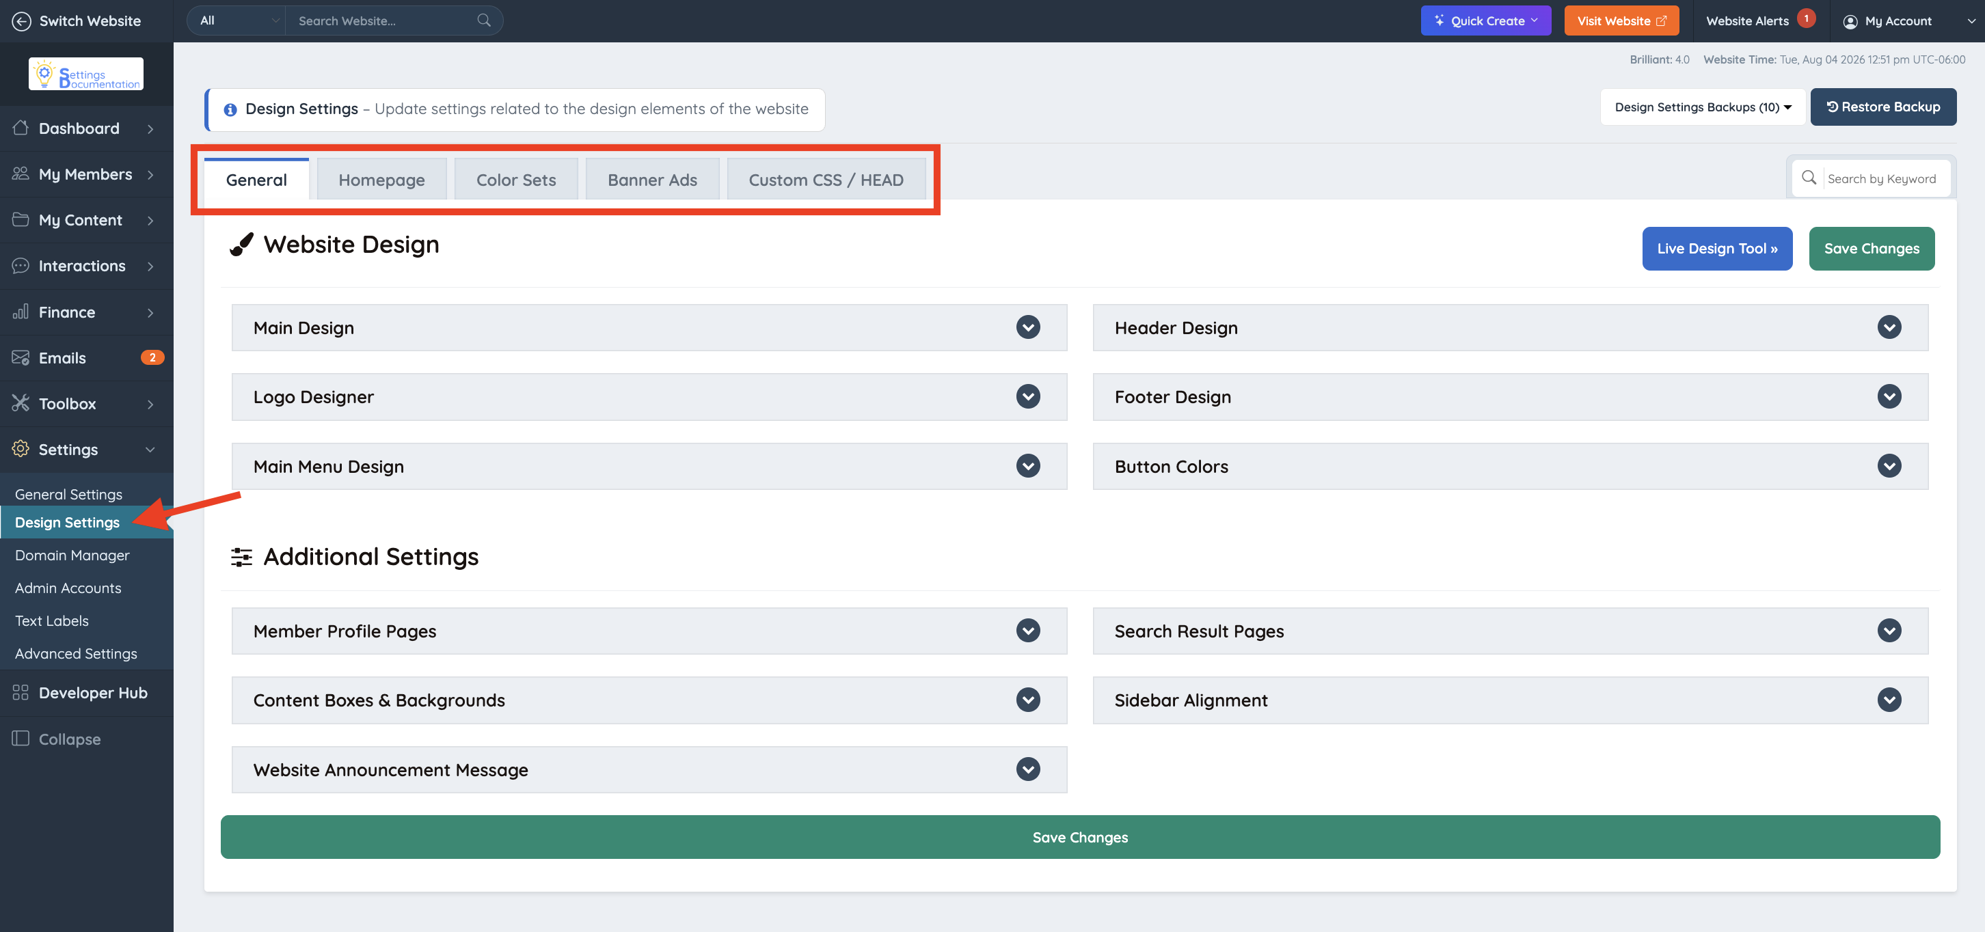Open General Settings in sidebar
Viewport: 1985px width, 932px height.
coord(68,495)
